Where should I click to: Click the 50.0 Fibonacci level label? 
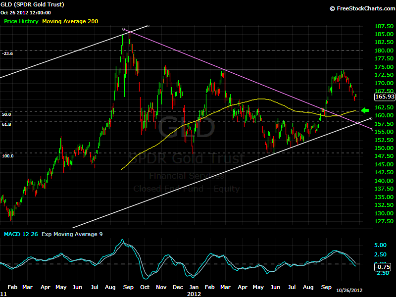pyautogui.click(x=6, y=114)
